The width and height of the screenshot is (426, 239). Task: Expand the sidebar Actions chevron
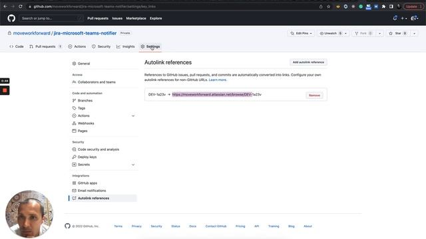click(x=133, y=116)
